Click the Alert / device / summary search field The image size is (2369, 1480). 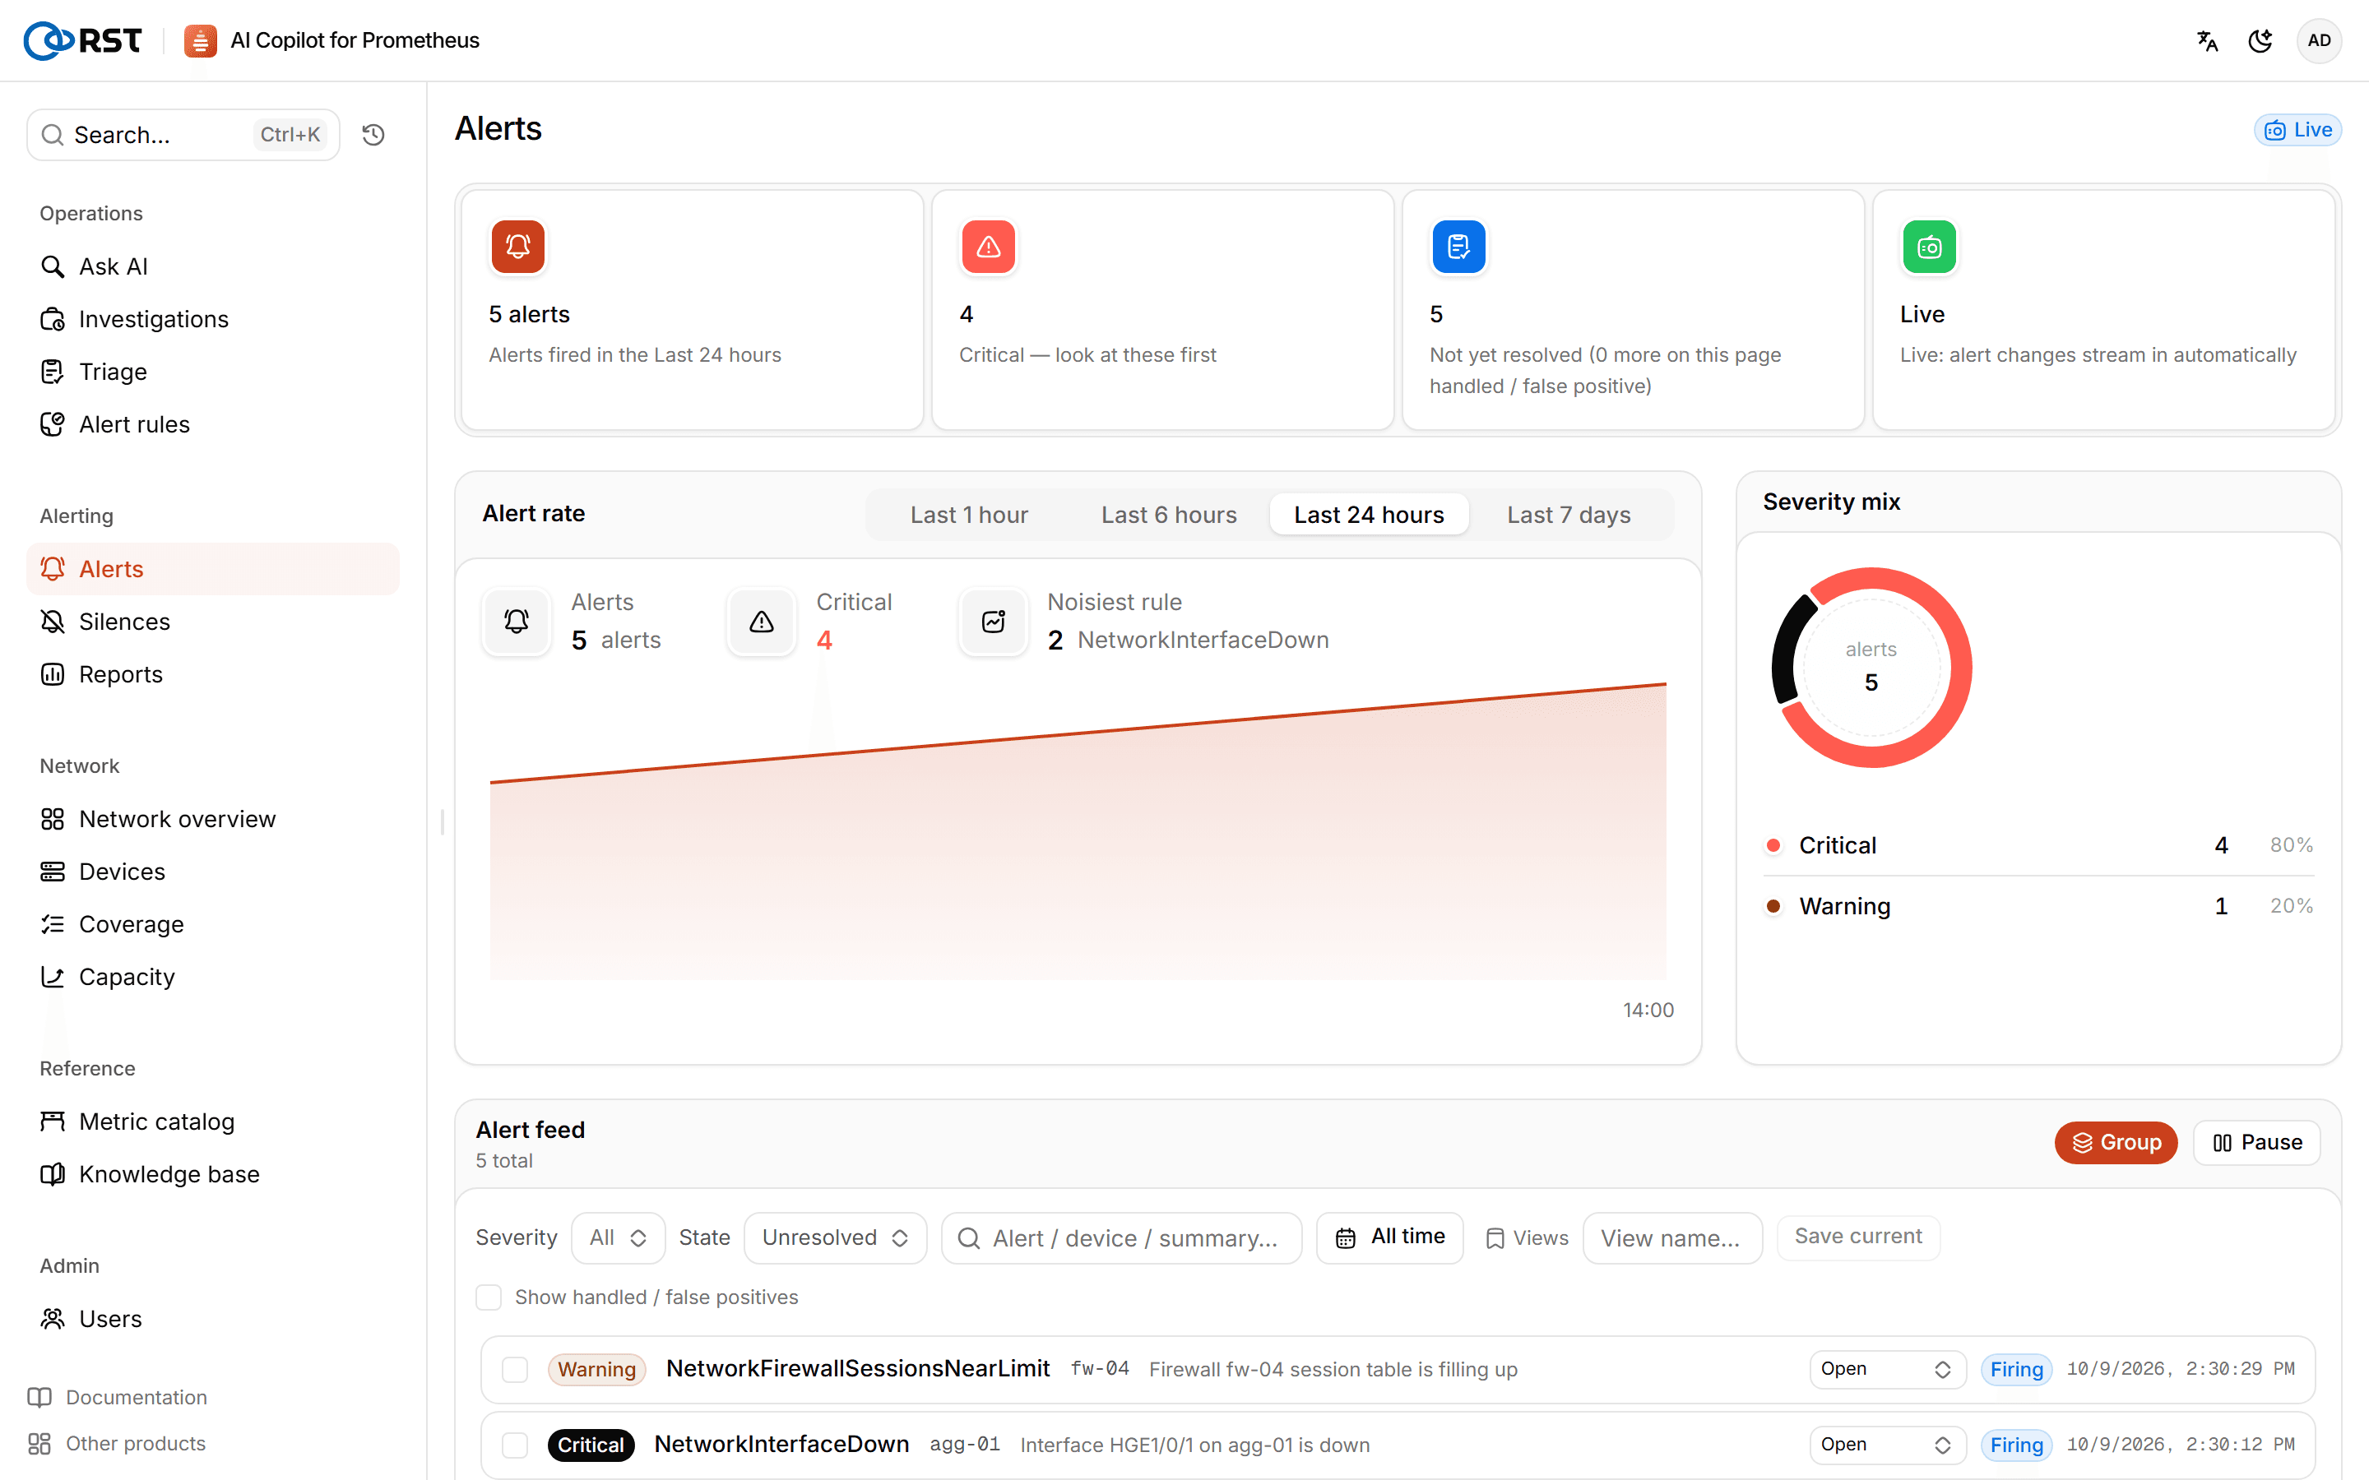pos(1122,1238)
